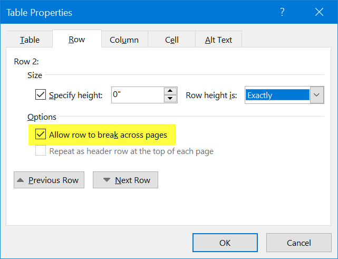Confirm settings with the OK button

225,243
